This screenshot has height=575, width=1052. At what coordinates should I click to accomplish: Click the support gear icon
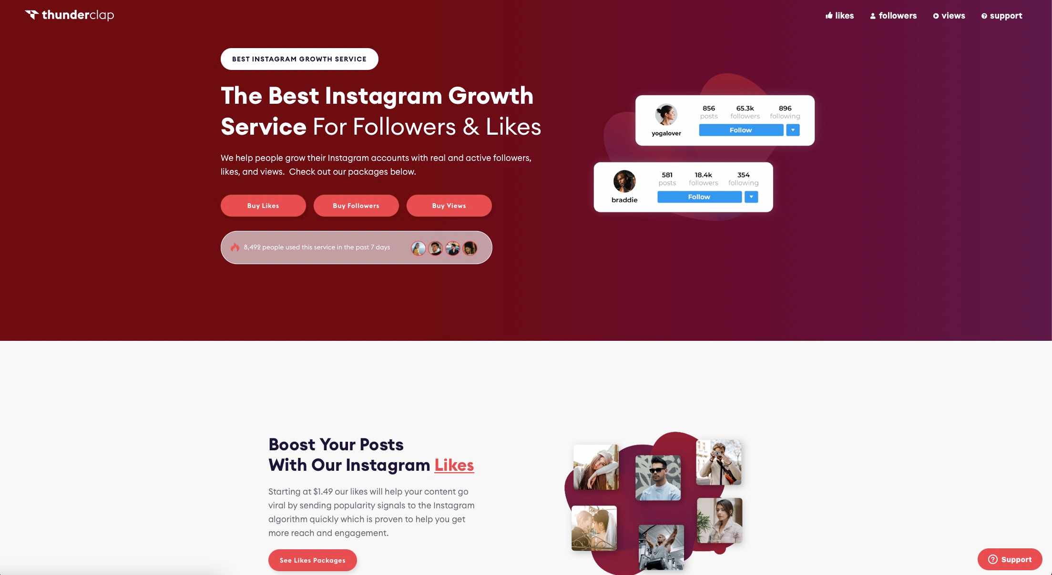pyautogui.click(x=983, y=14)
